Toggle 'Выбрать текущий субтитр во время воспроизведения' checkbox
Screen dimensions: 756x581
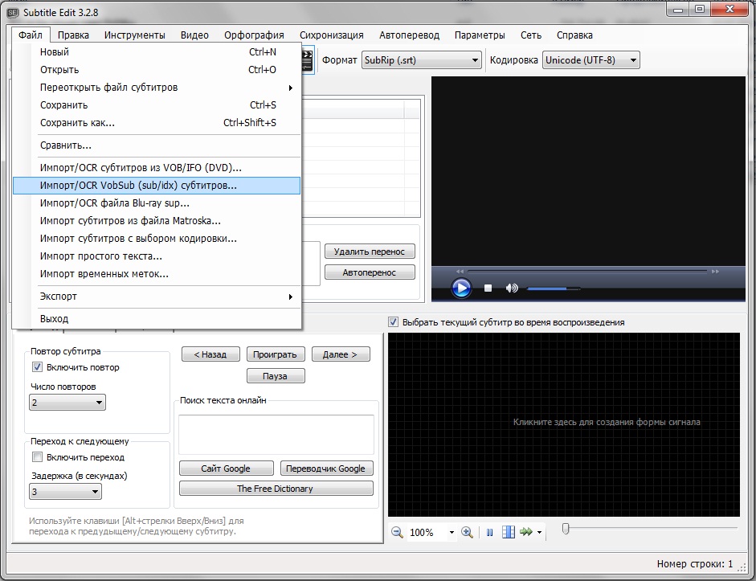click(394, 322)
